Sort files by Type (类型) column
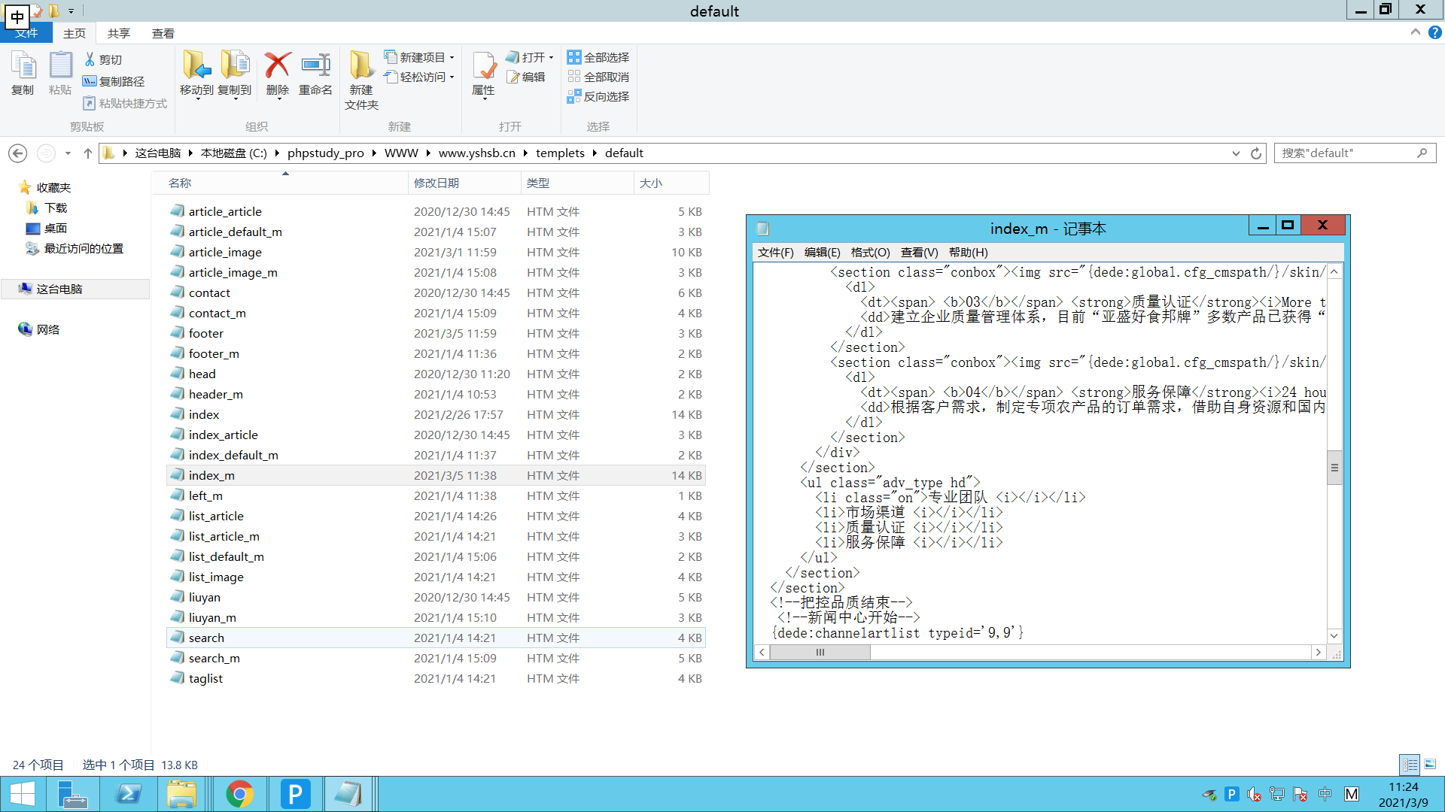The width and height of the screenshot is (1445, 812). click(577, 183)
